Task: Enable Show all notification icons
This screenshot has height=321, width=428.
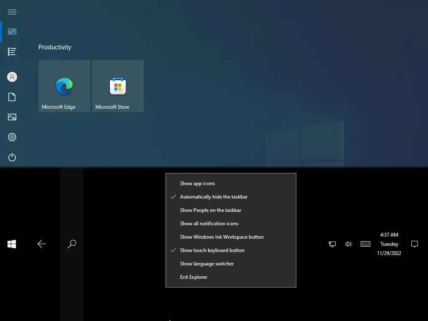Action: click(x=231, y=224)
